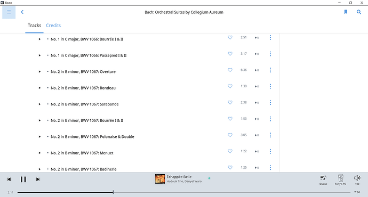Screen dimensions: 368x197
Task: Open more options for the Rondeau
Action: pyautogui.click(x=270, y=86)
